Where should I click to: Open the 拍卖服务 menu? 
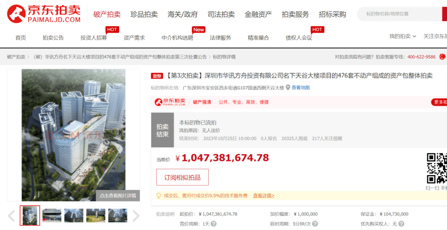296,14
